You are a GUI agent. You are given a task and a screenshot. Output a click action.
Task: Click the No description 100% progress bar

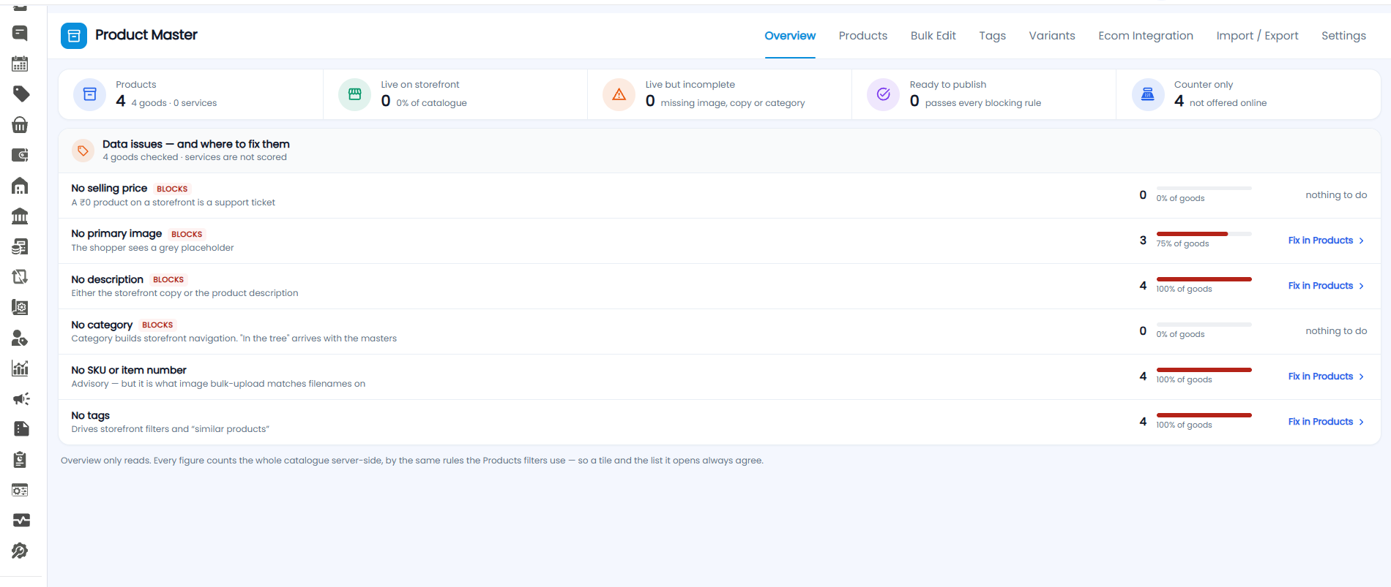point(1204,279)
